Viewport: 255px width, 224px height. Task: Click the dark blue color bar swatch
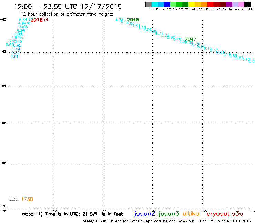[x=167, y=4]
